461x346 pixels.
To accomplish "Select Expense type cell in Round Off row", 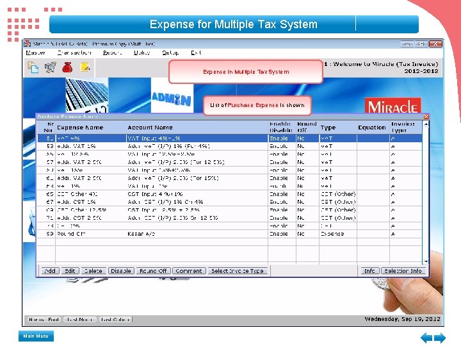I will pos(338,234).
